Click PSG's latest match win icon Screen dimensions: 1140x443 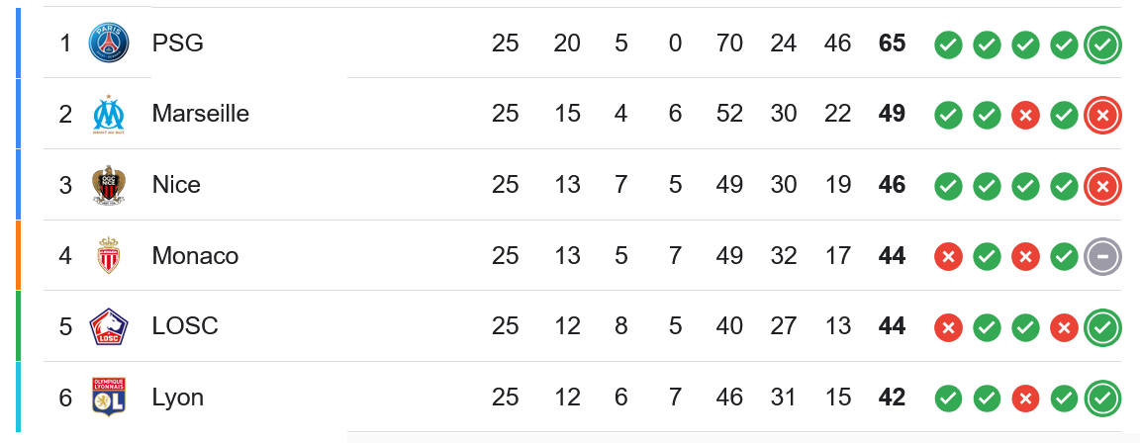coord(1102,45)
